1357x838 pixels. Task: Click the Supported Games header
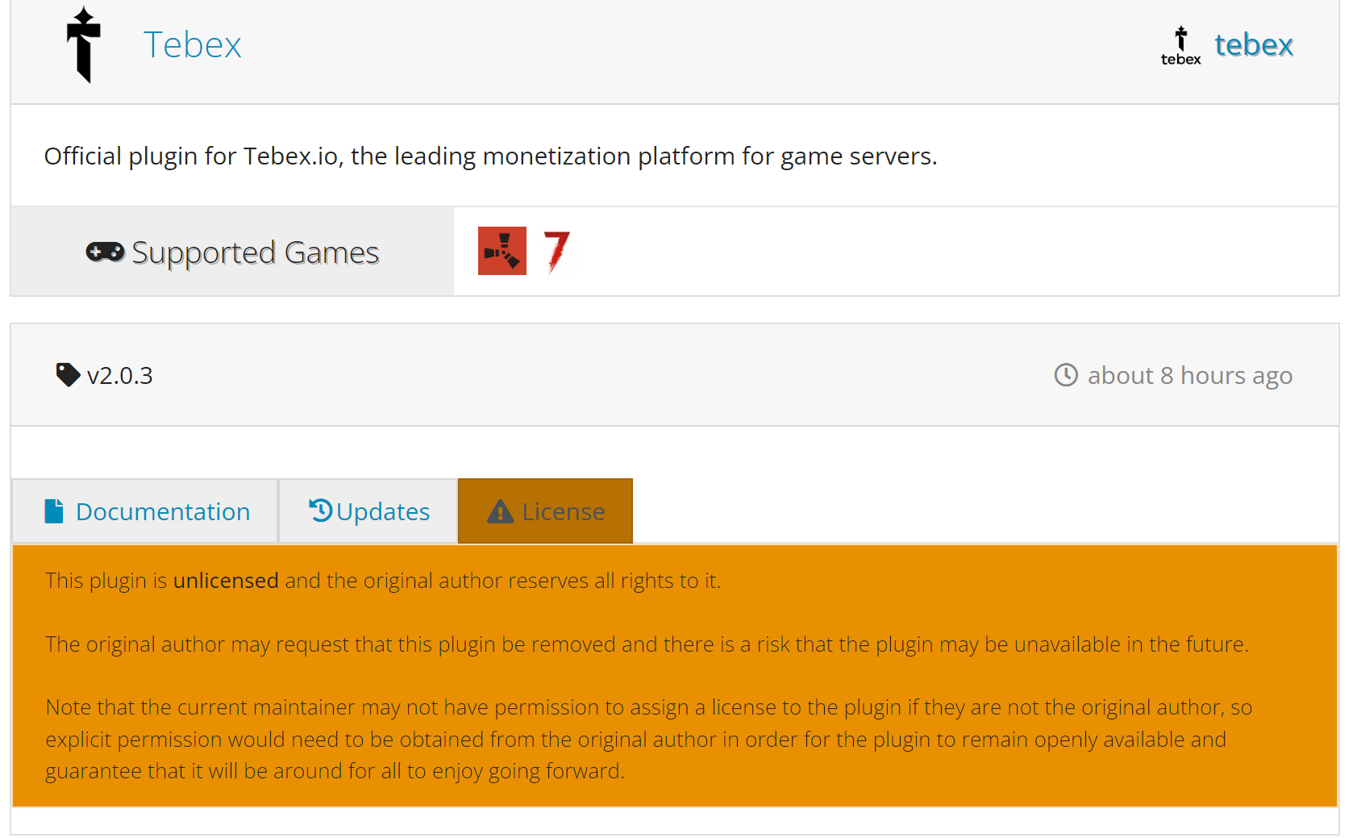pos(256,251)
